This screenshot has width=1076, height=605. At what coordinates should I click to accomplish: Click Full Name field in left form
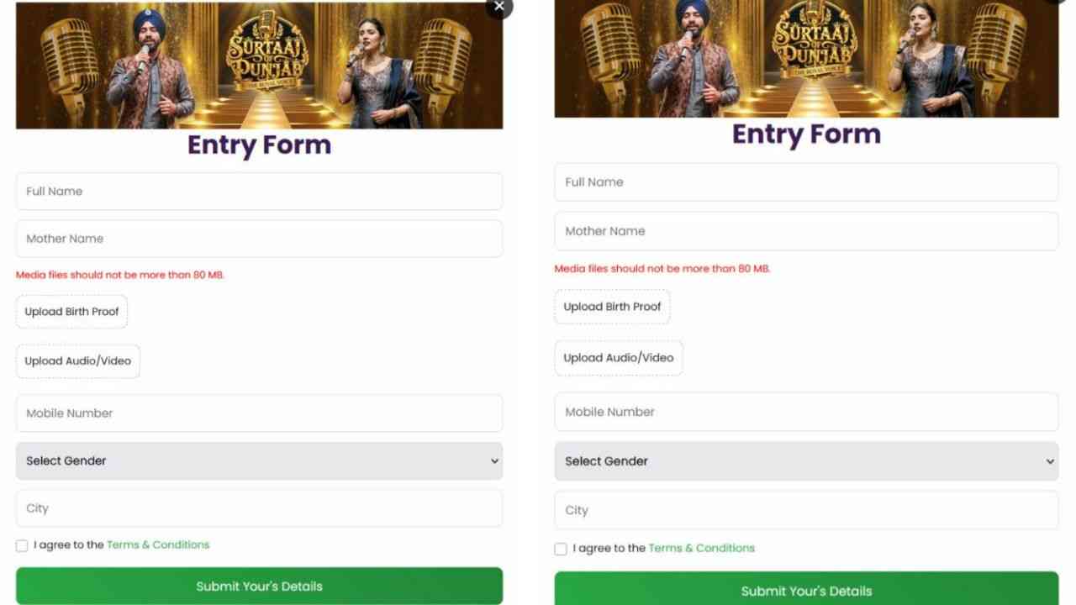pyautogui.click(x=259, y=192)
